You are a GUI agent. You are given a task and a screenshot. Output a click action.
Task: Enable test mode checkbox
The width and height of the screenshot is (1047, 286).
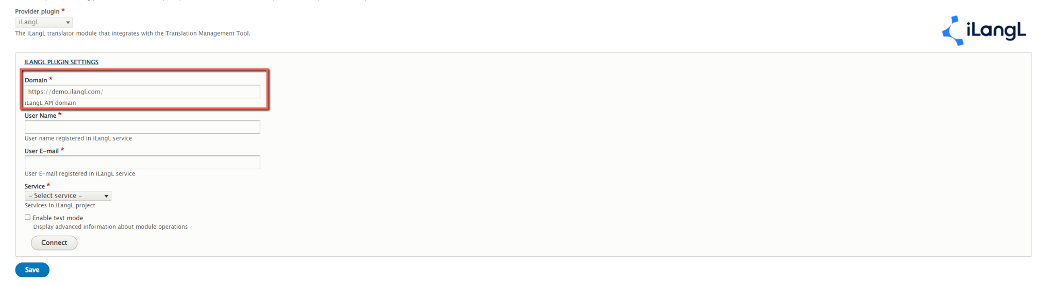pyautogui.click(x=28, y=218)
